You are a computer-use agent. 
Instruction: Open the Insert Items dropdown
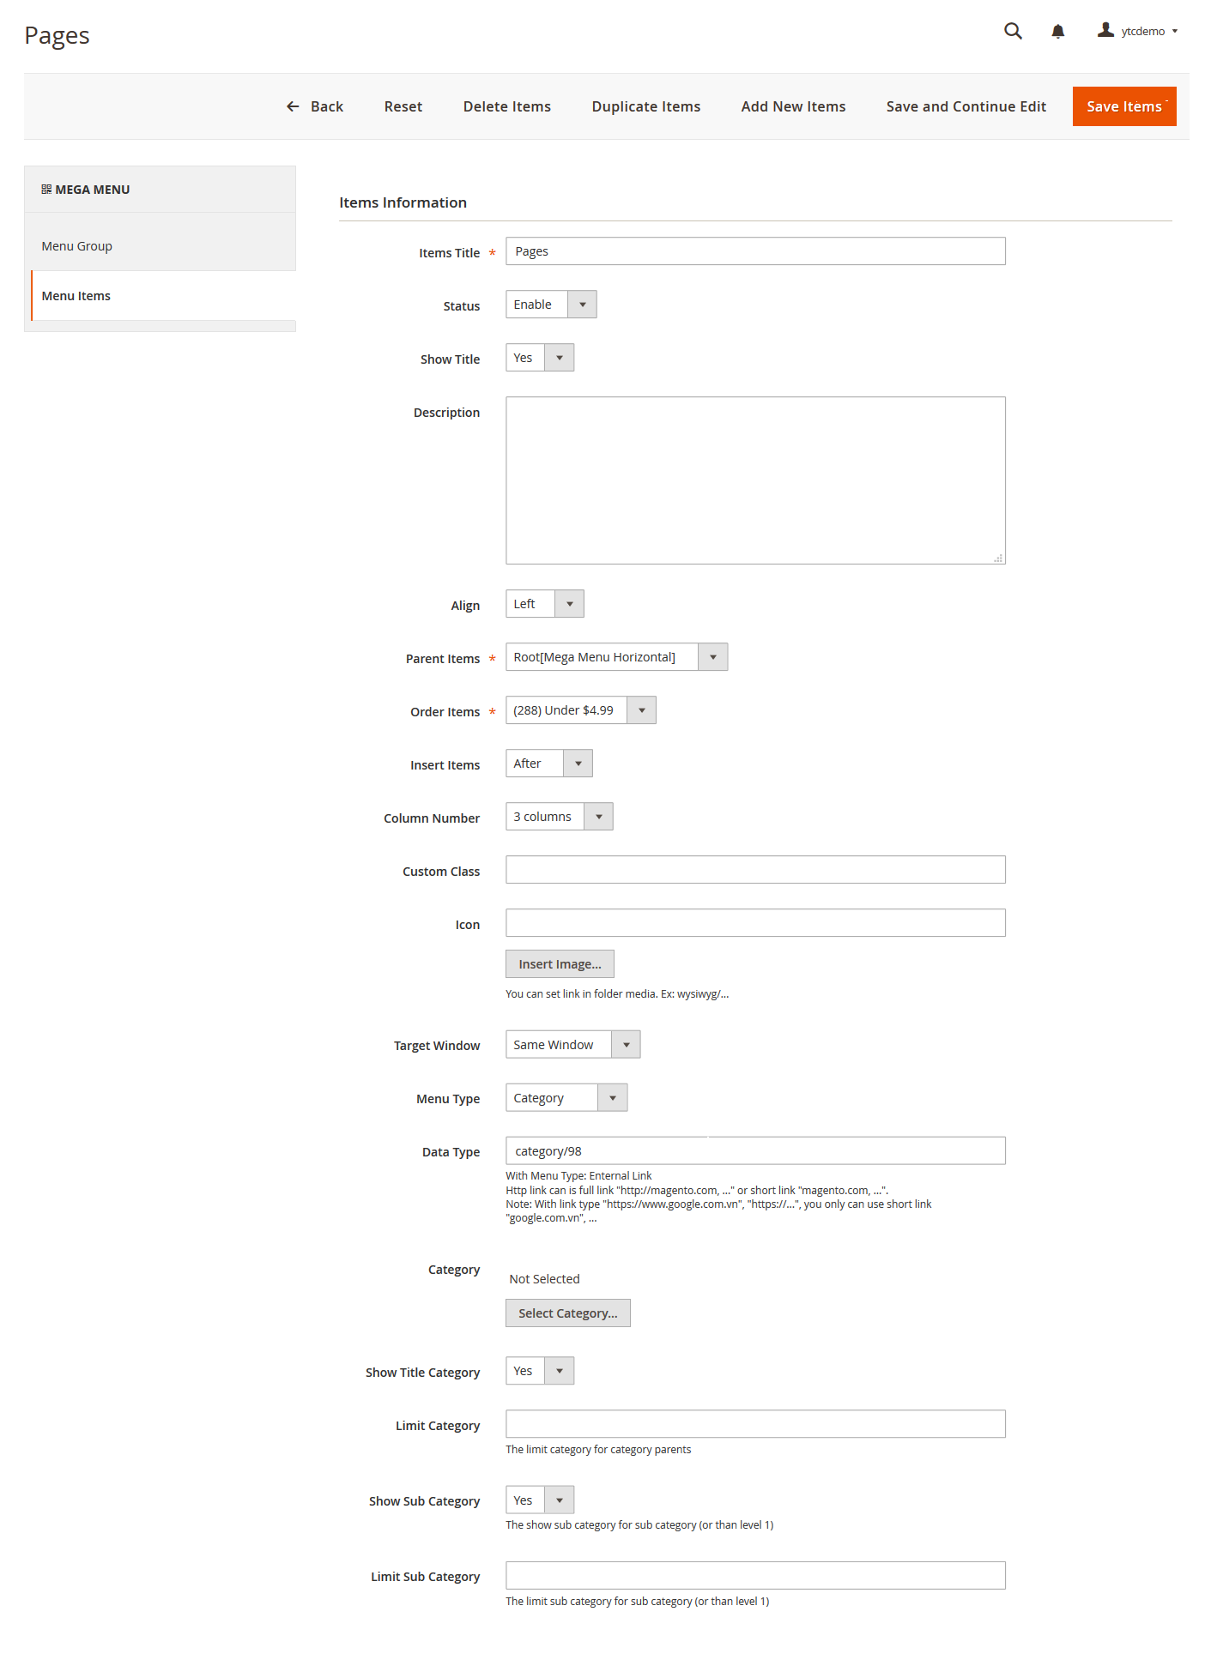(549, 764)
